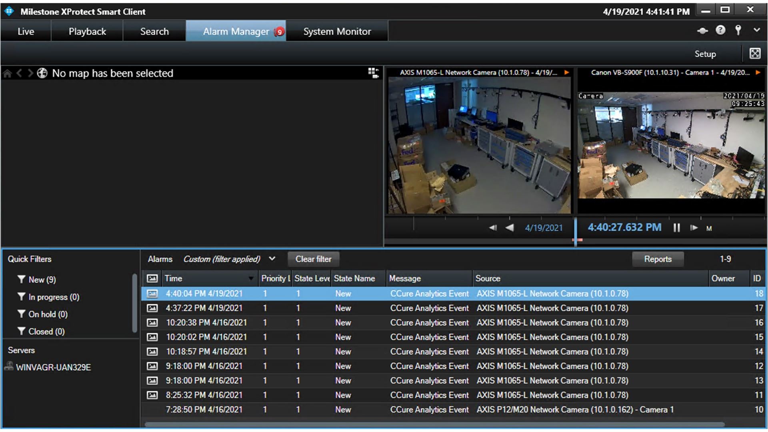Click image icon for alarm ID 17
768x432 pixels.
(152, 308)
